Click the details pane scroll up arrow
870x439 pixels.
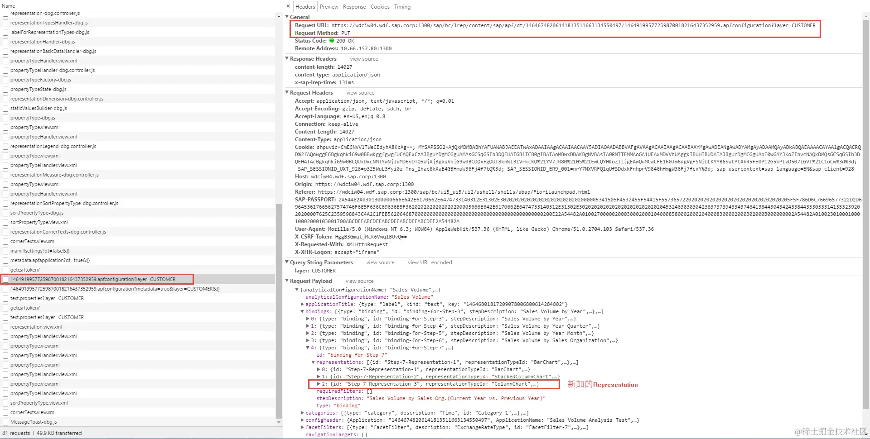[866, 16]
